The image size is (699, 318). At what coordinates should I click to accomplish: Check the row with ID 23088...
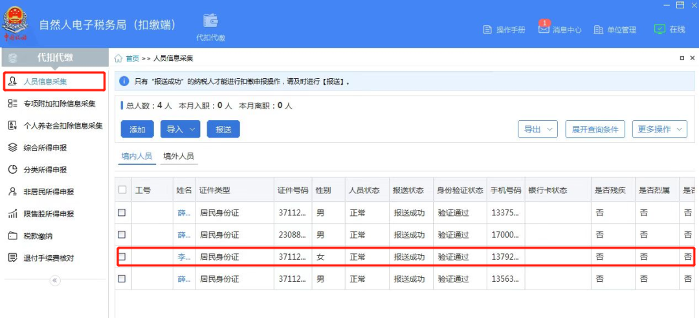[x=122, y=234]
